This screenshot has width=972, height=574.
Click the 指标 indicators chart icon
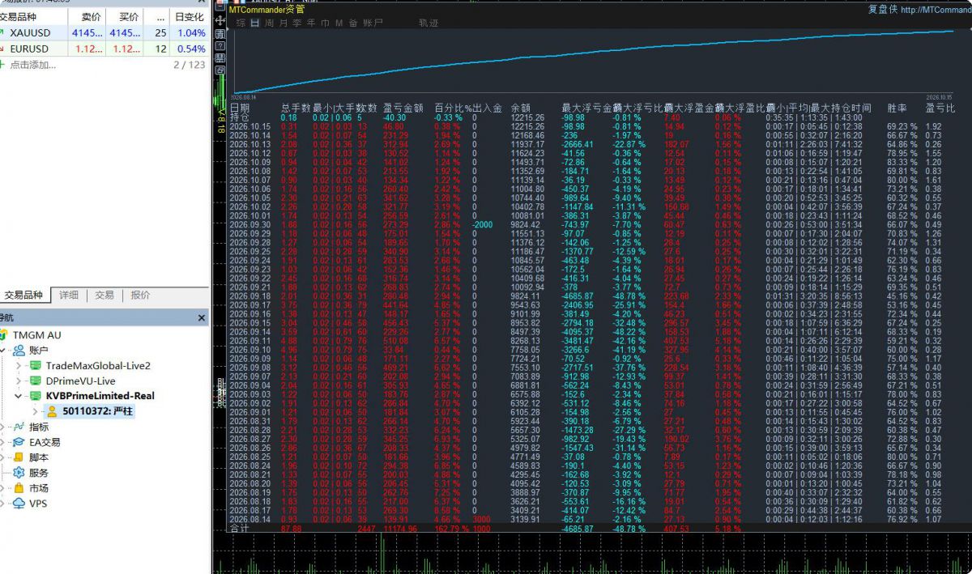(x=19, y=427)
